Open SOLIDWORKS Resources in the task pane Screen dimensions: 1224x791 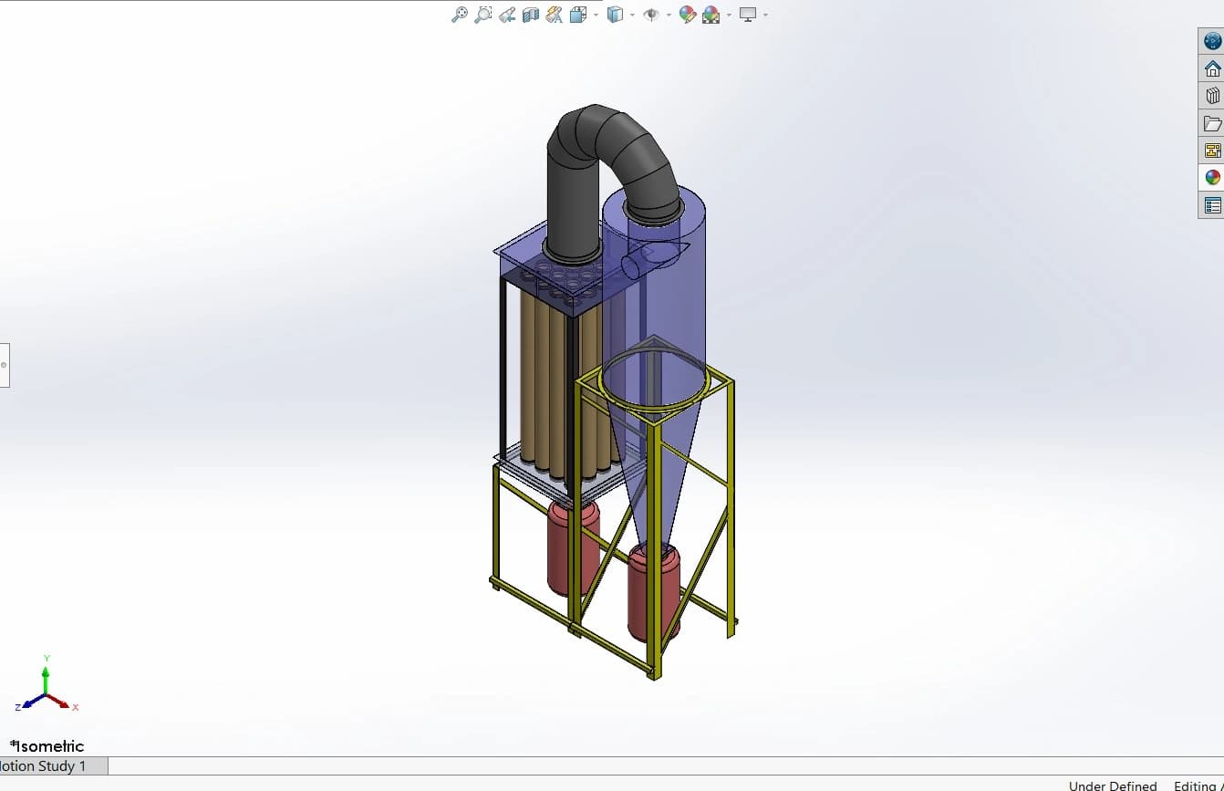pos(1211,40)
